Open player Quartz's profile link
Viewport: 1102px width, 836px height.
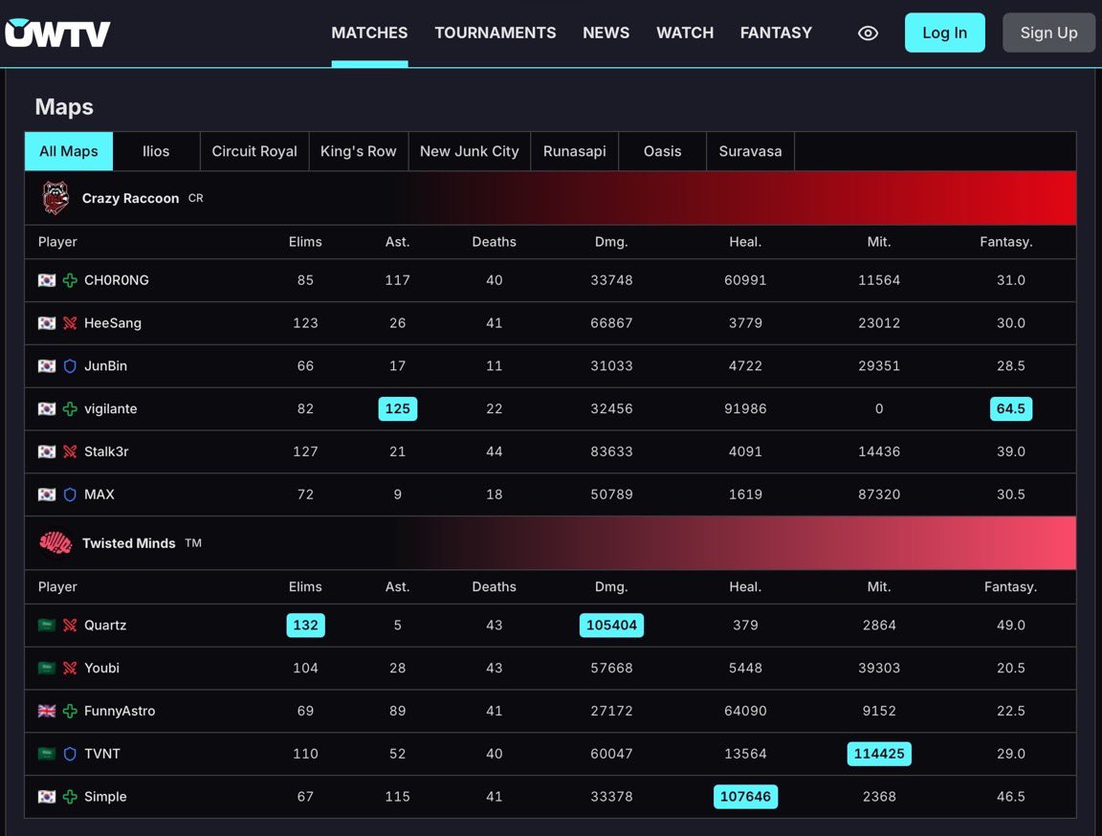pos(105,626)
